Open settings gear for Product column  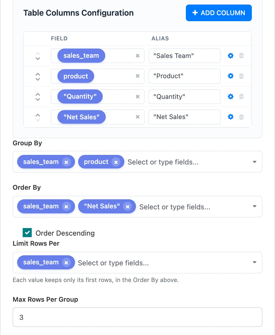(x=230, y=76)
